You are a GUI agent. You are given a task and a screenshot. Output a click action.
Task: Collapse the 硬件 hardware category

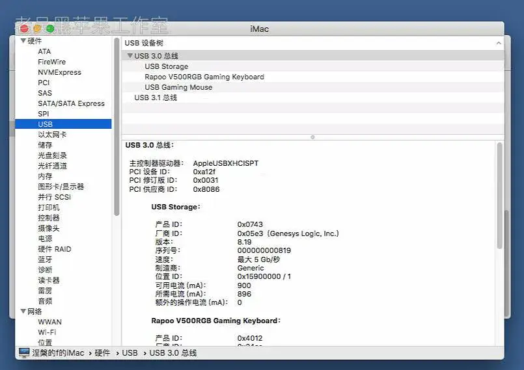pos(23,41)
